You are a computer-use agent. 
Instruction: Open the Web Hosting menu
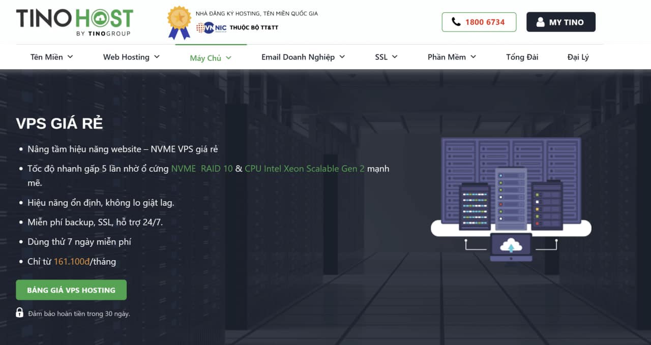click(132, 57)
